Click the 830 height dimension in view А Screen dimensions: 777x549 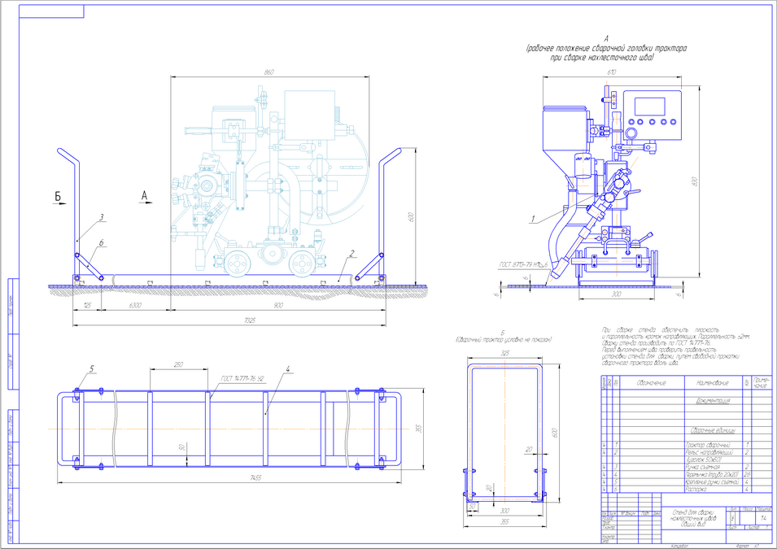click(x=694, y=182)
